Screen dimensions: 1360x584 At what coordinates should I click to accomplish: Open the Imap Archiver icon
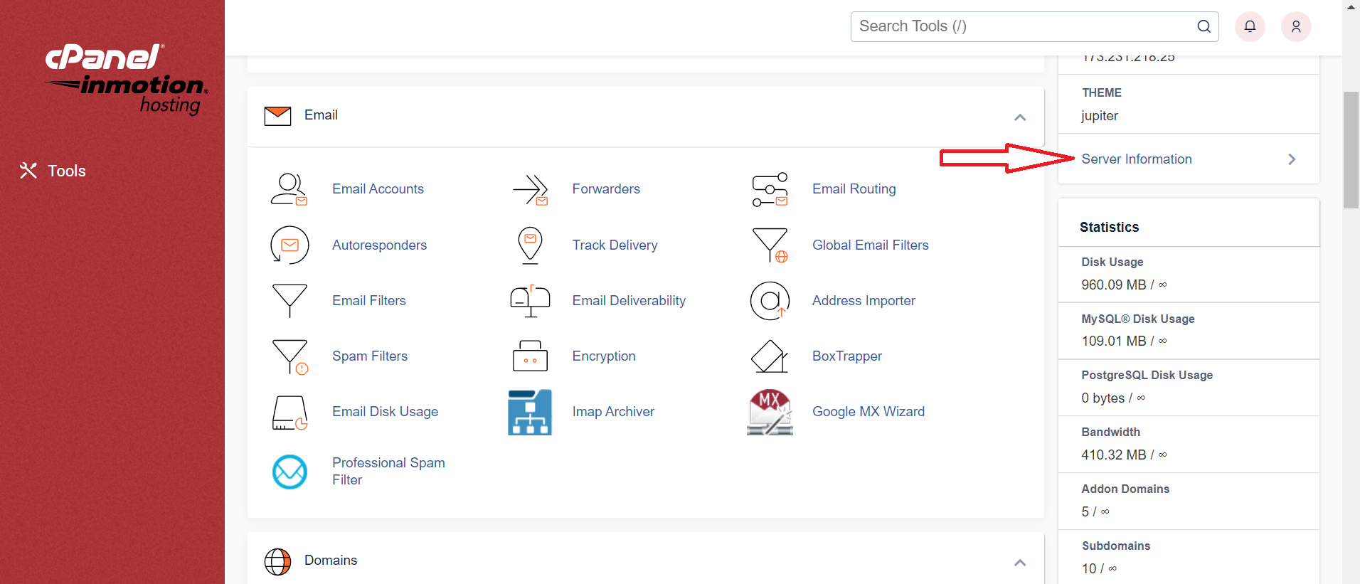(530, 412)
